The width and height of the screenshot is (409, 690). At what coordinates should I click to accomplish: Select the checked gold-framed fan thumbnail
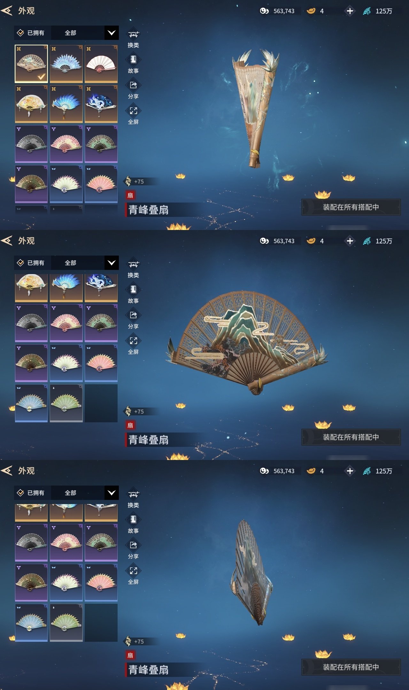31,64
